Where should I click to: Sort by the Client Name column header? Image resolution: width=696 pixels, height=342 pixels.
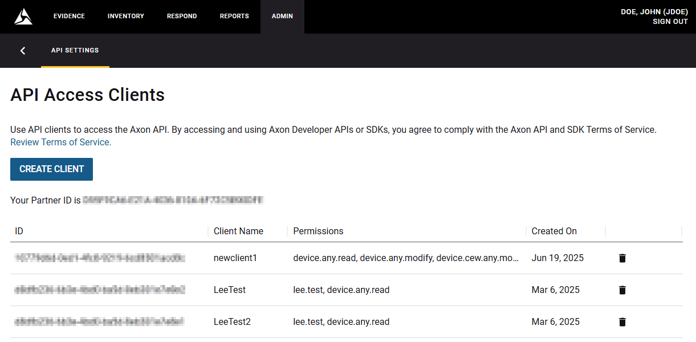238,231
